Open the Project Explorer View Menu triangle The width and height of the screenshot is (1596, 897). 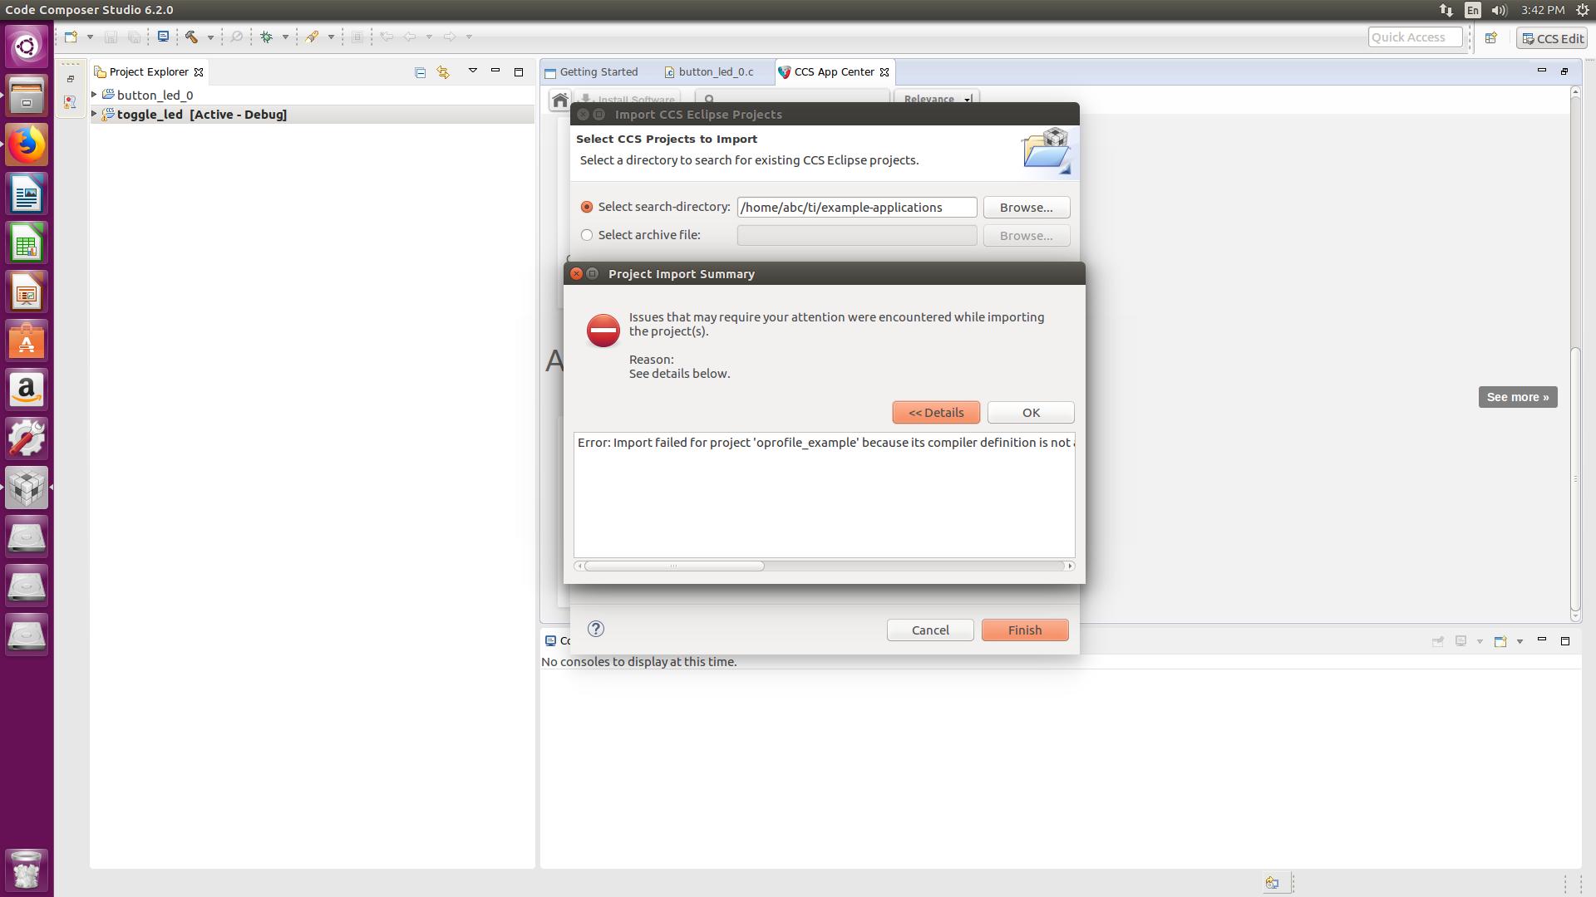pos(473,71)
